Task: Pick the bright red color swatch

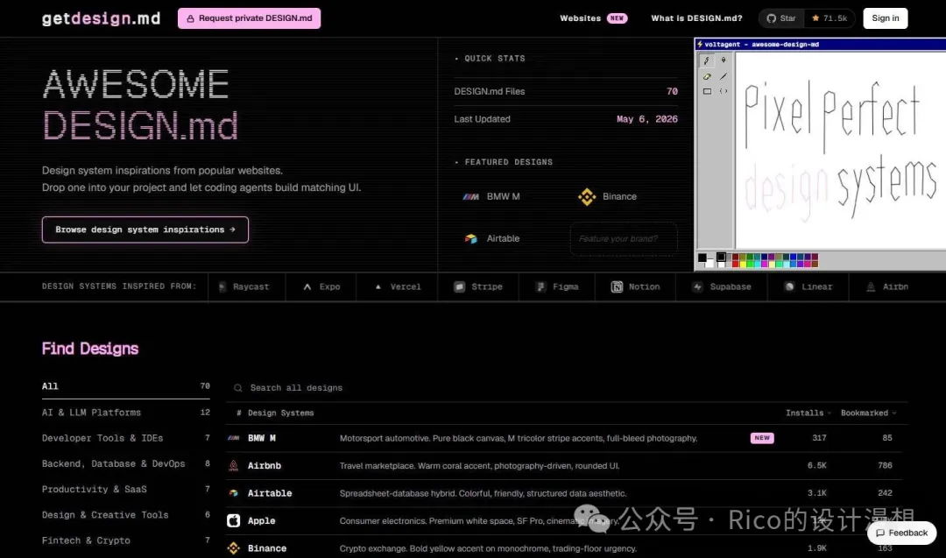Action: click(736, 264)
